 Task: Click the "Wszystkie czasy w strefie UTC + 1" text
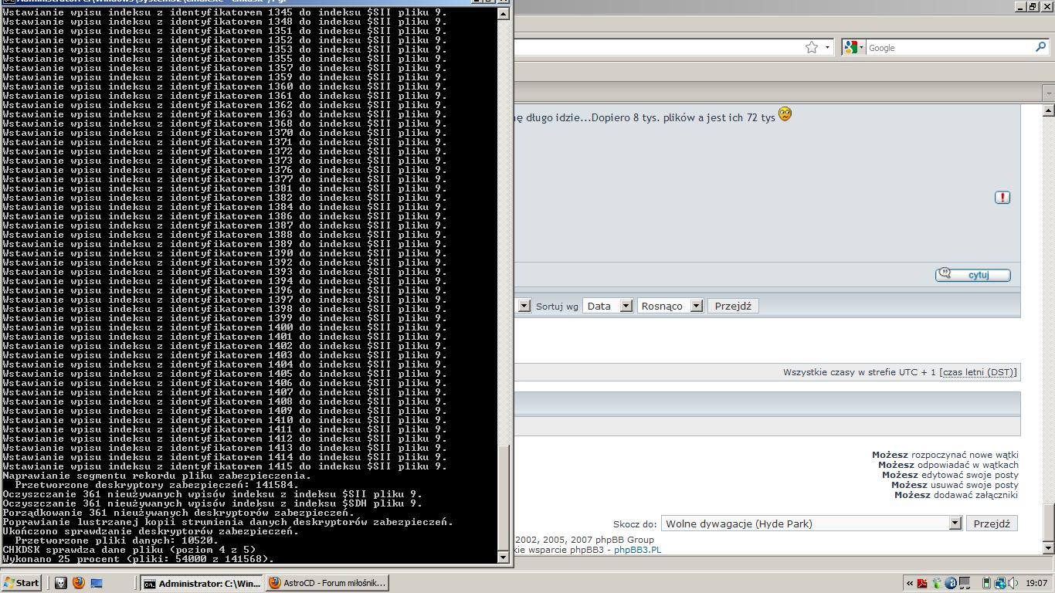[859, 372]
